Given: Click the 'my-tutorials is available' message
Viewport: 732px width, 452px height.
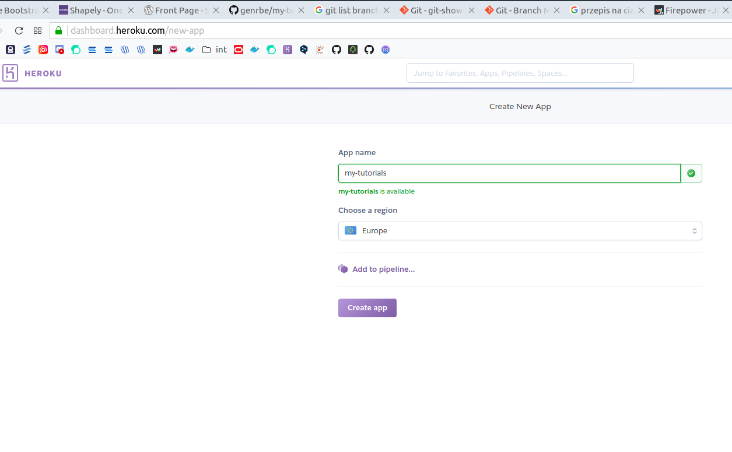Looking at the screenshot, I should point(376,191).
